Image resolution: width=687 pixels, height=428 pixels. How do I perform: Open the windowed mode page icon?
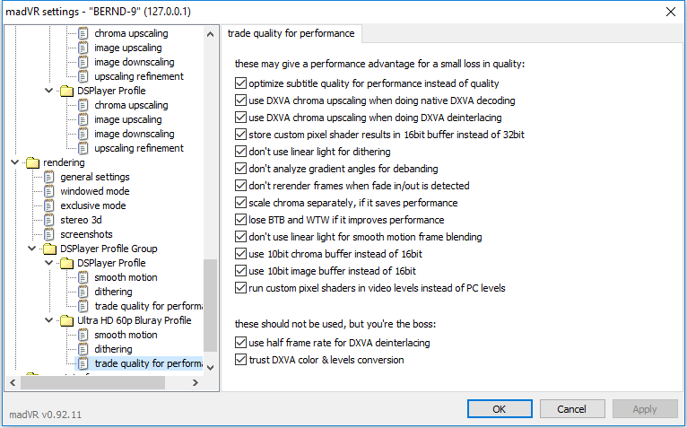[49, 191]
